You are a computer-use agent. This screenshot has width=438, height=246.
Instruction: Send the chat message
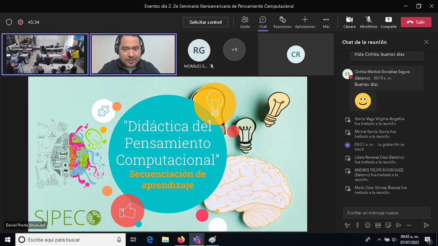click(426, 225)
